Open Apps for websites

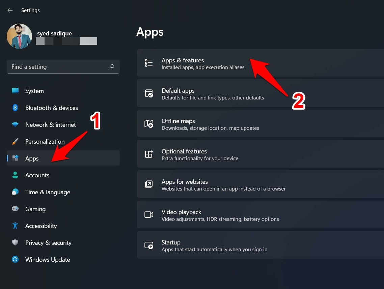pyautogui.click(x=260, y=184)
